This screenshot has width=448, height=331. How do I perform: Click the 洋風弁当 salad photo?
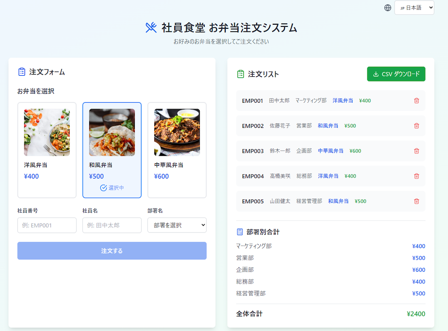[x=47, y=132]
